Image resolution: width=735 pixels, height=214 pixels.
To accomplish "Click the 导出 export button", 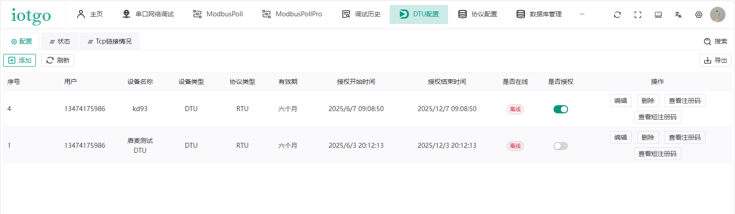I will [715, 60].
